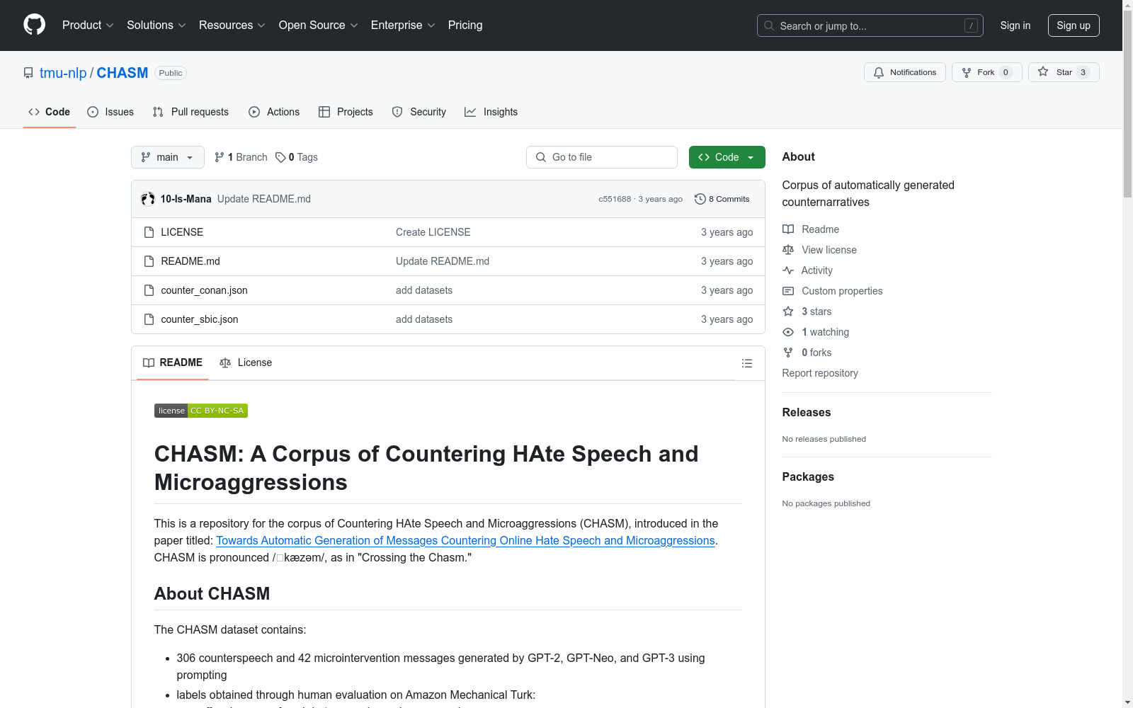1133x708 pixels.
Task: Click the README.md file icon
Action: 149,261
